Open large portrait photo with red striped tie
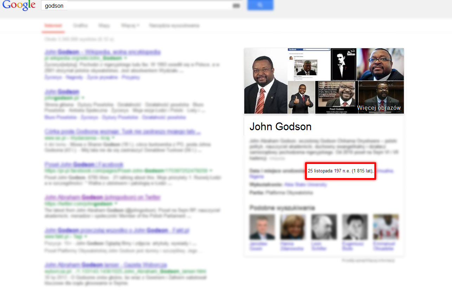This screenshot has width=452, height=291. (266, 81)
